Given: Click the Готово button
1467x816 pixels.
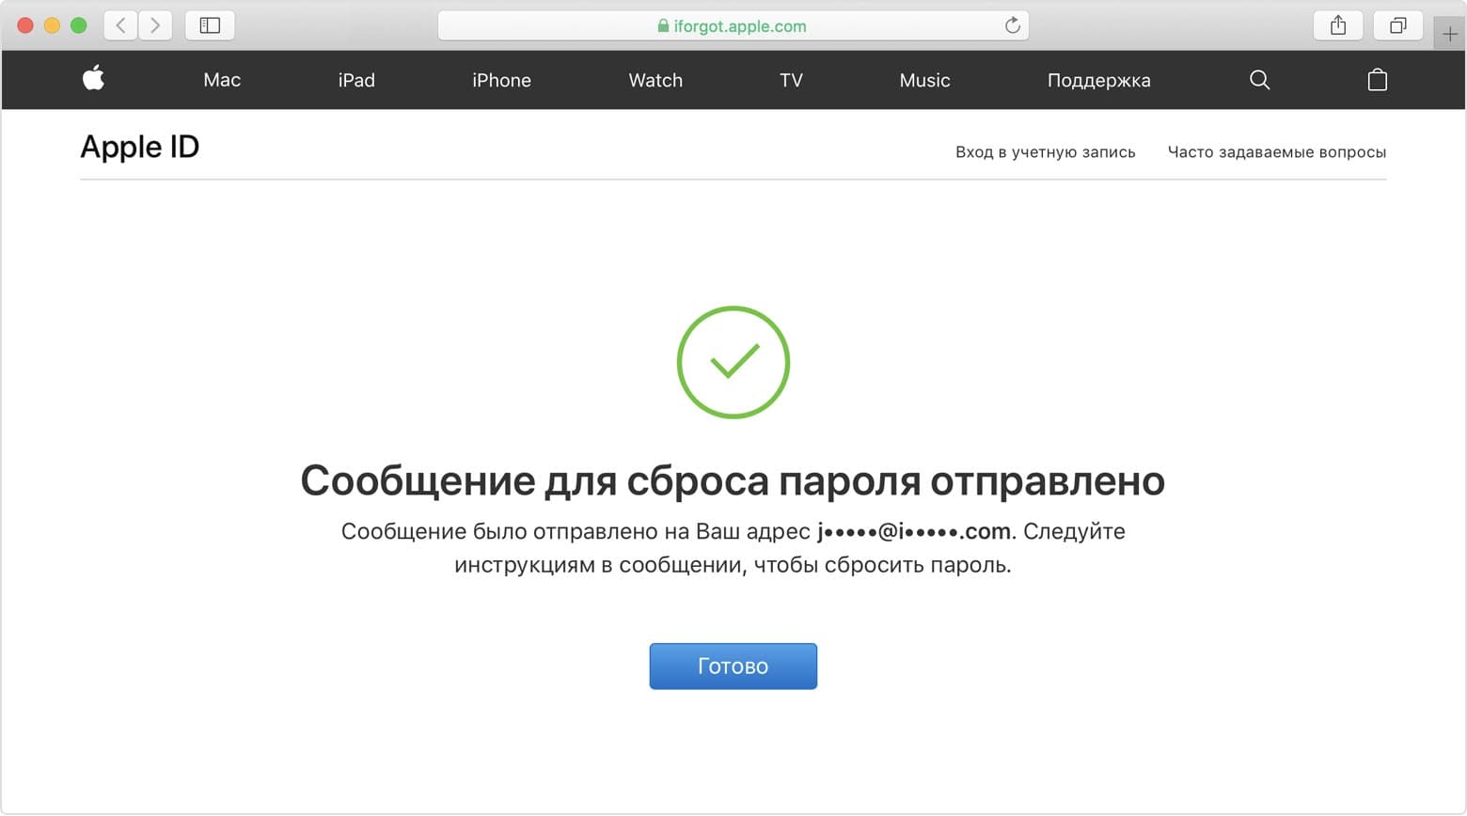Looking at the screenshot, I should tap(733, 666).
